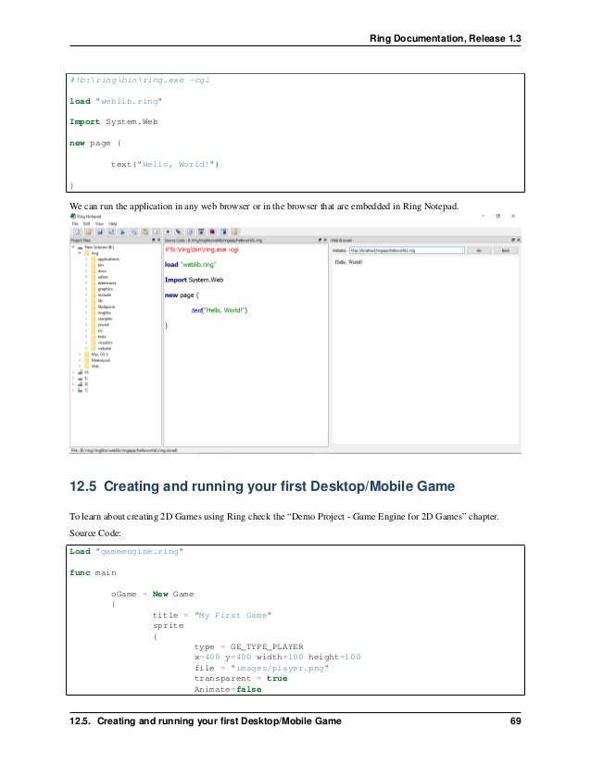The image size is (591, 765).
Task: Select the visualsrc folder in tree
Action: pyautogui.click(x=105, y=343)
